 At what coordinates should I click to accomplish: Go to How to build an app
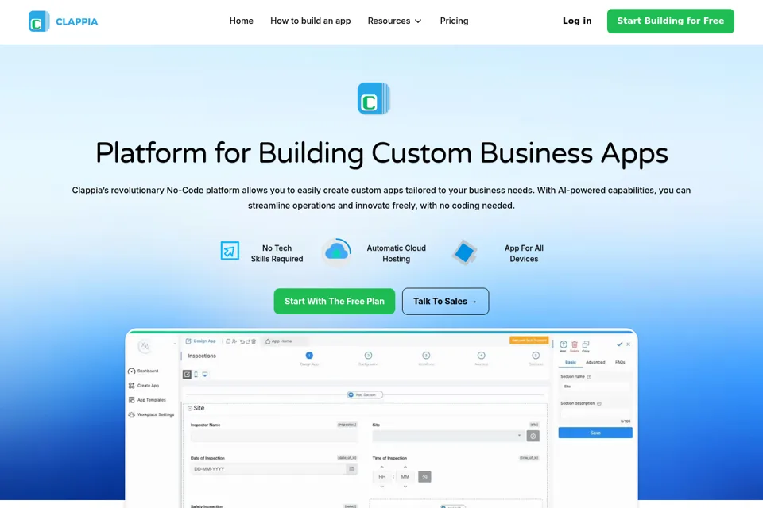point(311,21)
